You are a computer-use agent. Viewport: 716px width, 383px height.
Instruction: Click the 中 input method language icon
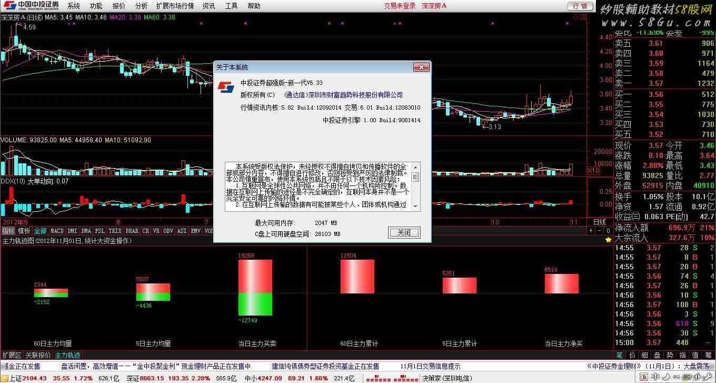point(655,377)
